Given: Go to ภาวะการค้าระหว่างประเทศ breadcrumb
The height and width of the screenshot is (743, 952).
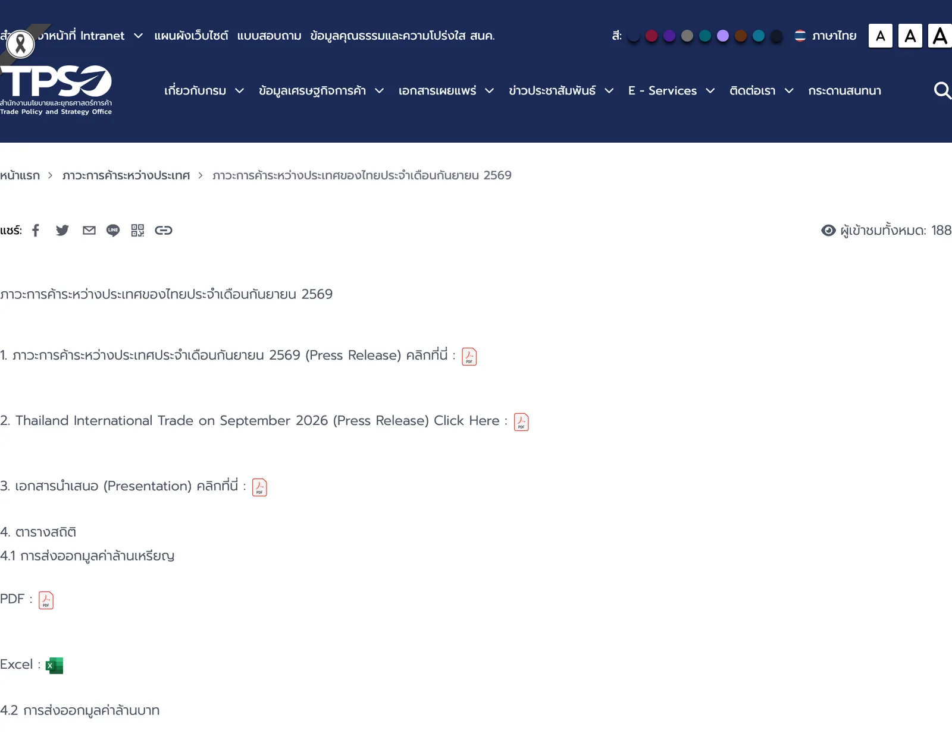Looking at the screenshot, I should click(x=126, y=175).
